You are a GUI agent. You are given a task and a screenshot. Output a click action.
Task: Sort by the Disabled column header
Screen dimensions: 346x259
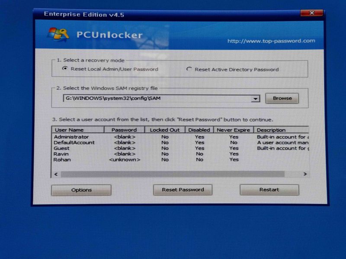click(x=199, y=130)
